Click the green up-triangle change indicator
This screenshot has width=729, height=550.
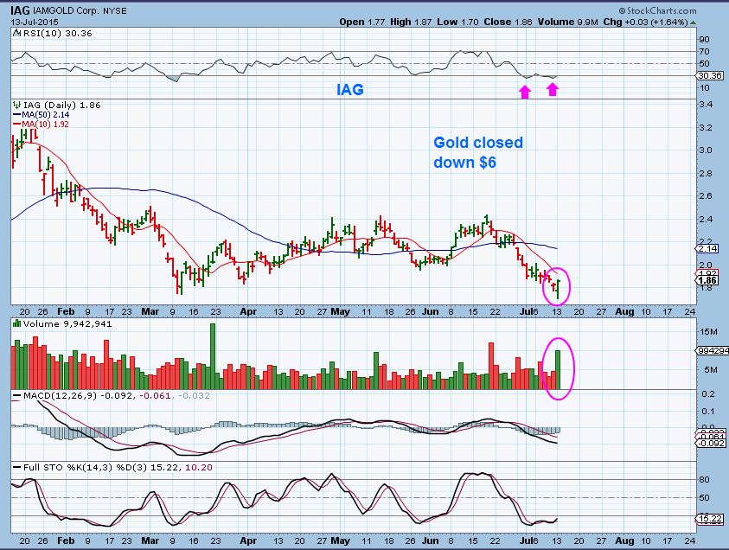[694, 22]
